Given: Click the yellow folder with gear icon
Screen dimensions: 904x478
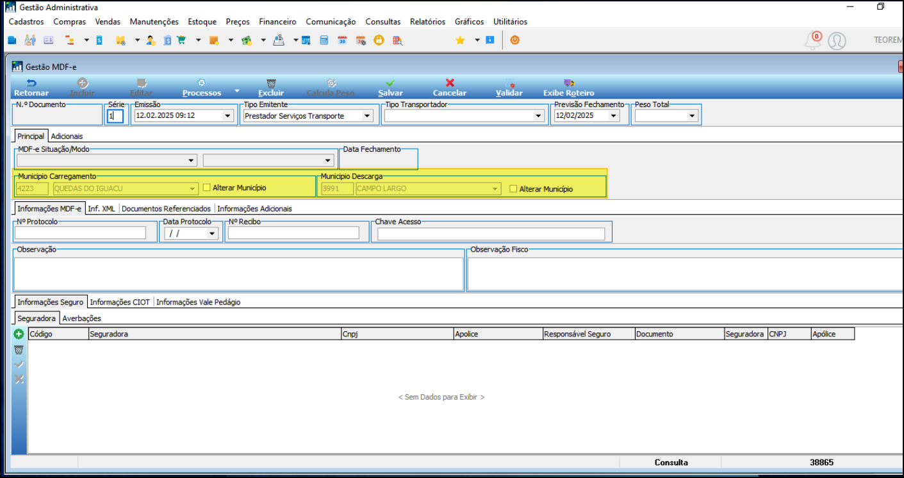Looking at the screenshot, I should [120, 40].
